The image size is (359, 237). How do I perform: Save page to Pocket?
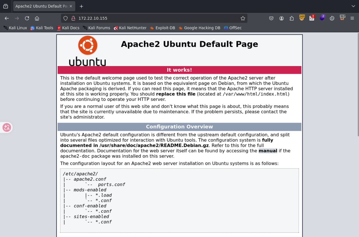271,18
